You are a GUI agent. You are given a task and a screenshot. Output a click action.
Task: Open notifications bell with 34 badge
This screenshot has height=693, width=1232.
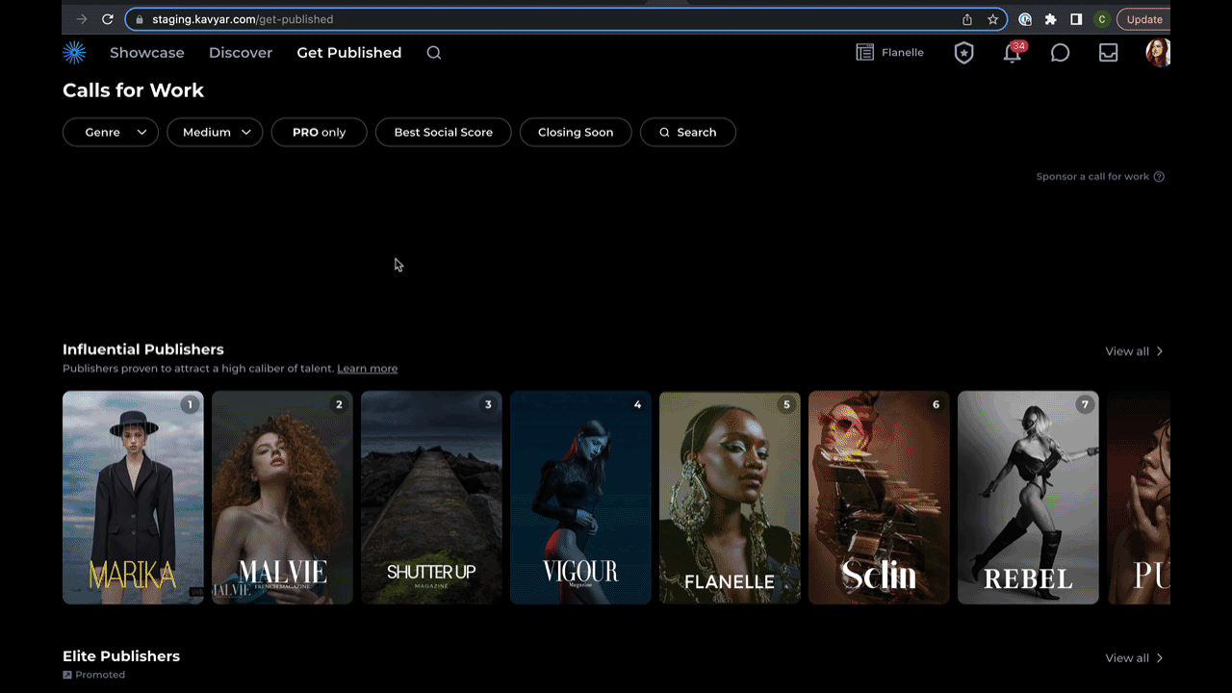pyautogui.click(x=1013, y=53)
